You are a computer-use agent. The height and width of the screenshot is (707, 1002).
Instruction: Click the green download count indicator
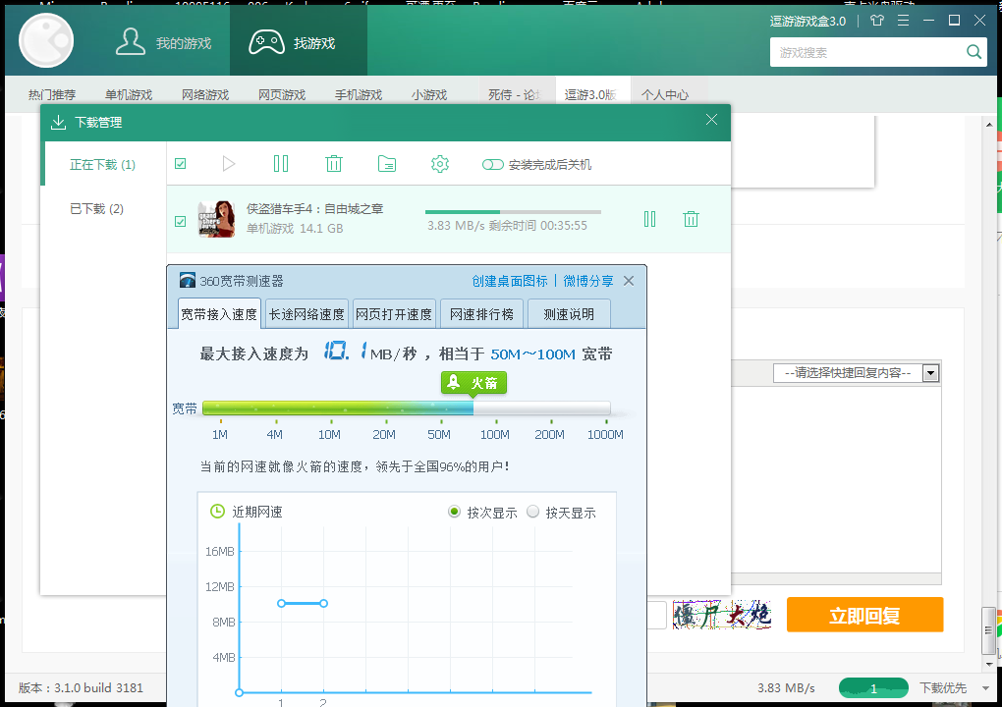(x=873, y=687)
